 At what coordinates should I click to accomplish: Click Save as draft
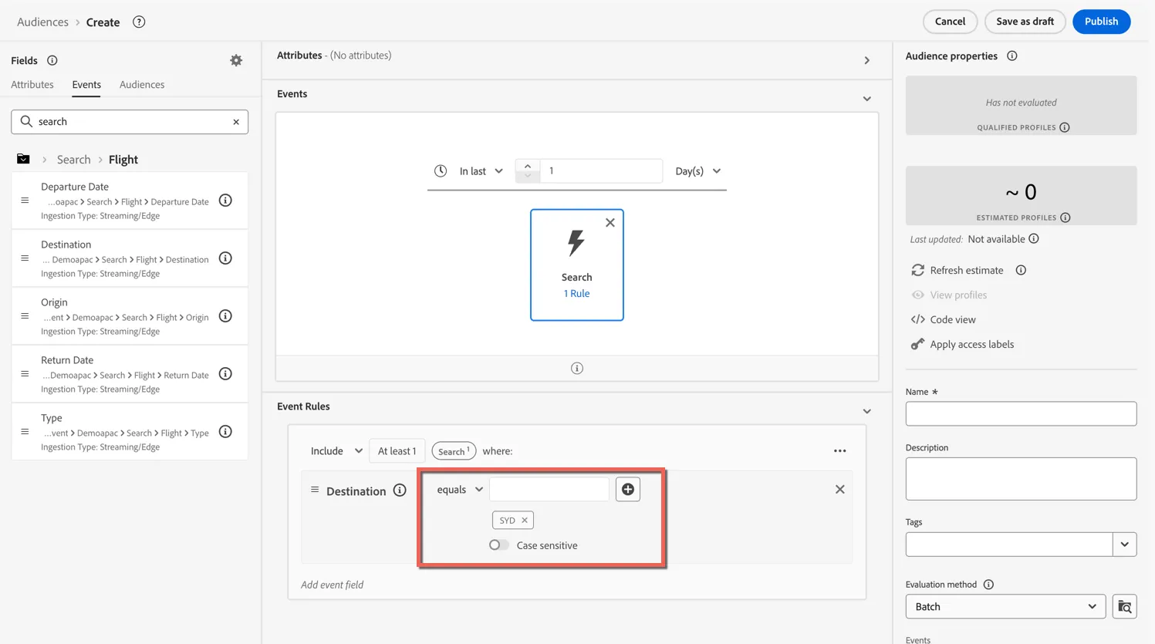click(x=1025, y=22)
